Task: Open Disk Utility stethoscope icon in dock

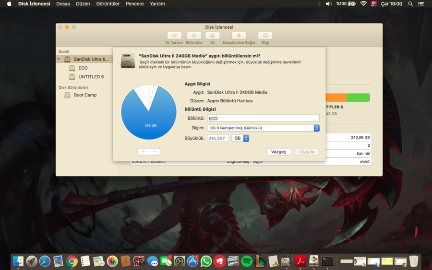Action: coord(287,261)
